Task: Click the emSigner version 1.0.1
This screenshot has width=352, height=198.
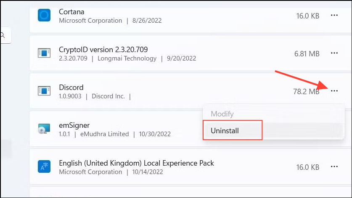Action: click(64, 134)
